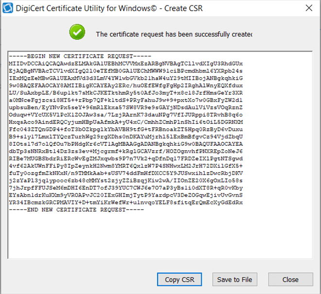
Task: Click the CSR line starting with 8IOtsl7d7olQfOu7bPHdg
Action: pos(125,144)
